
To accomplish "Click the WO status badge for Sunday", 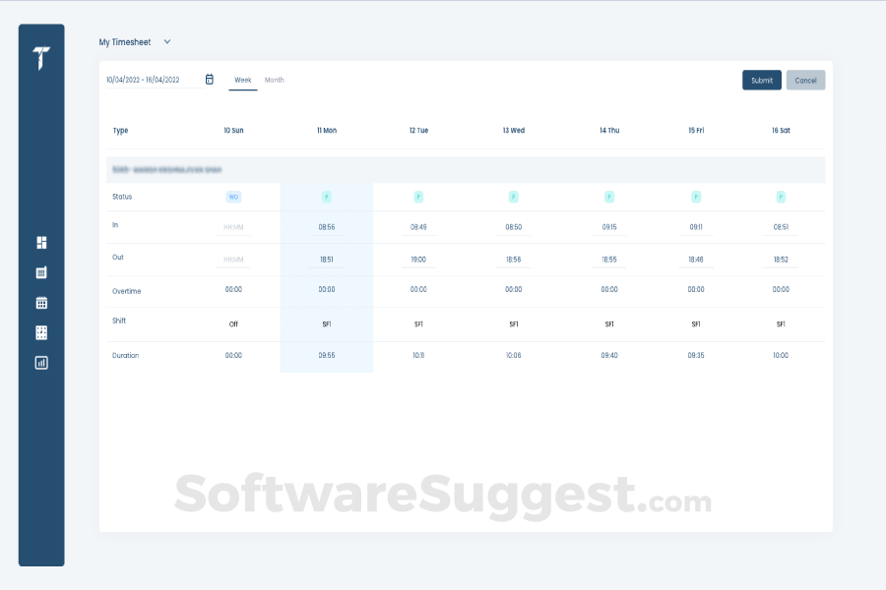I will point(233,197).
